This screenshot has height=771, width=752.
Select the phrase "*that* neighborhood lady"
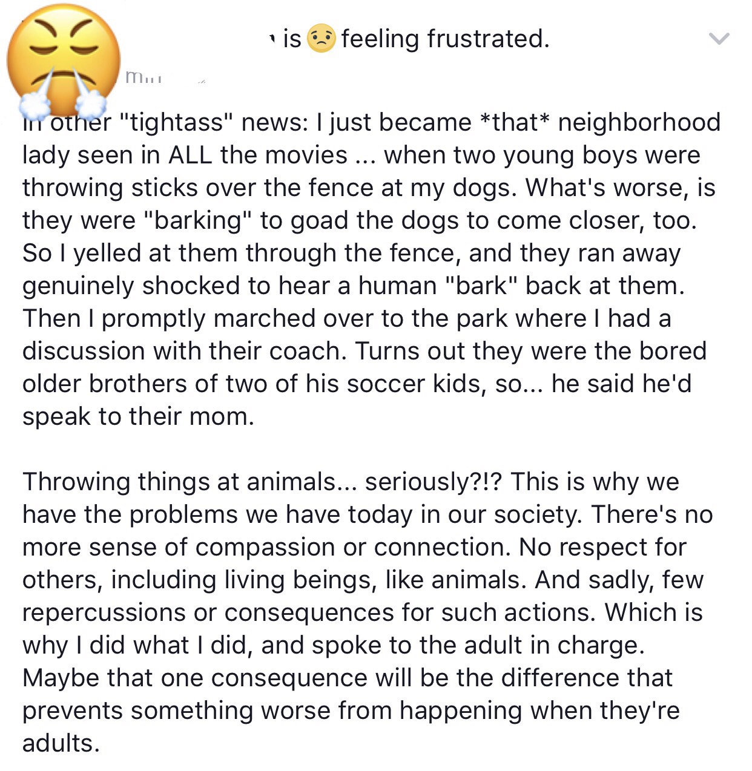coord(372,139)
